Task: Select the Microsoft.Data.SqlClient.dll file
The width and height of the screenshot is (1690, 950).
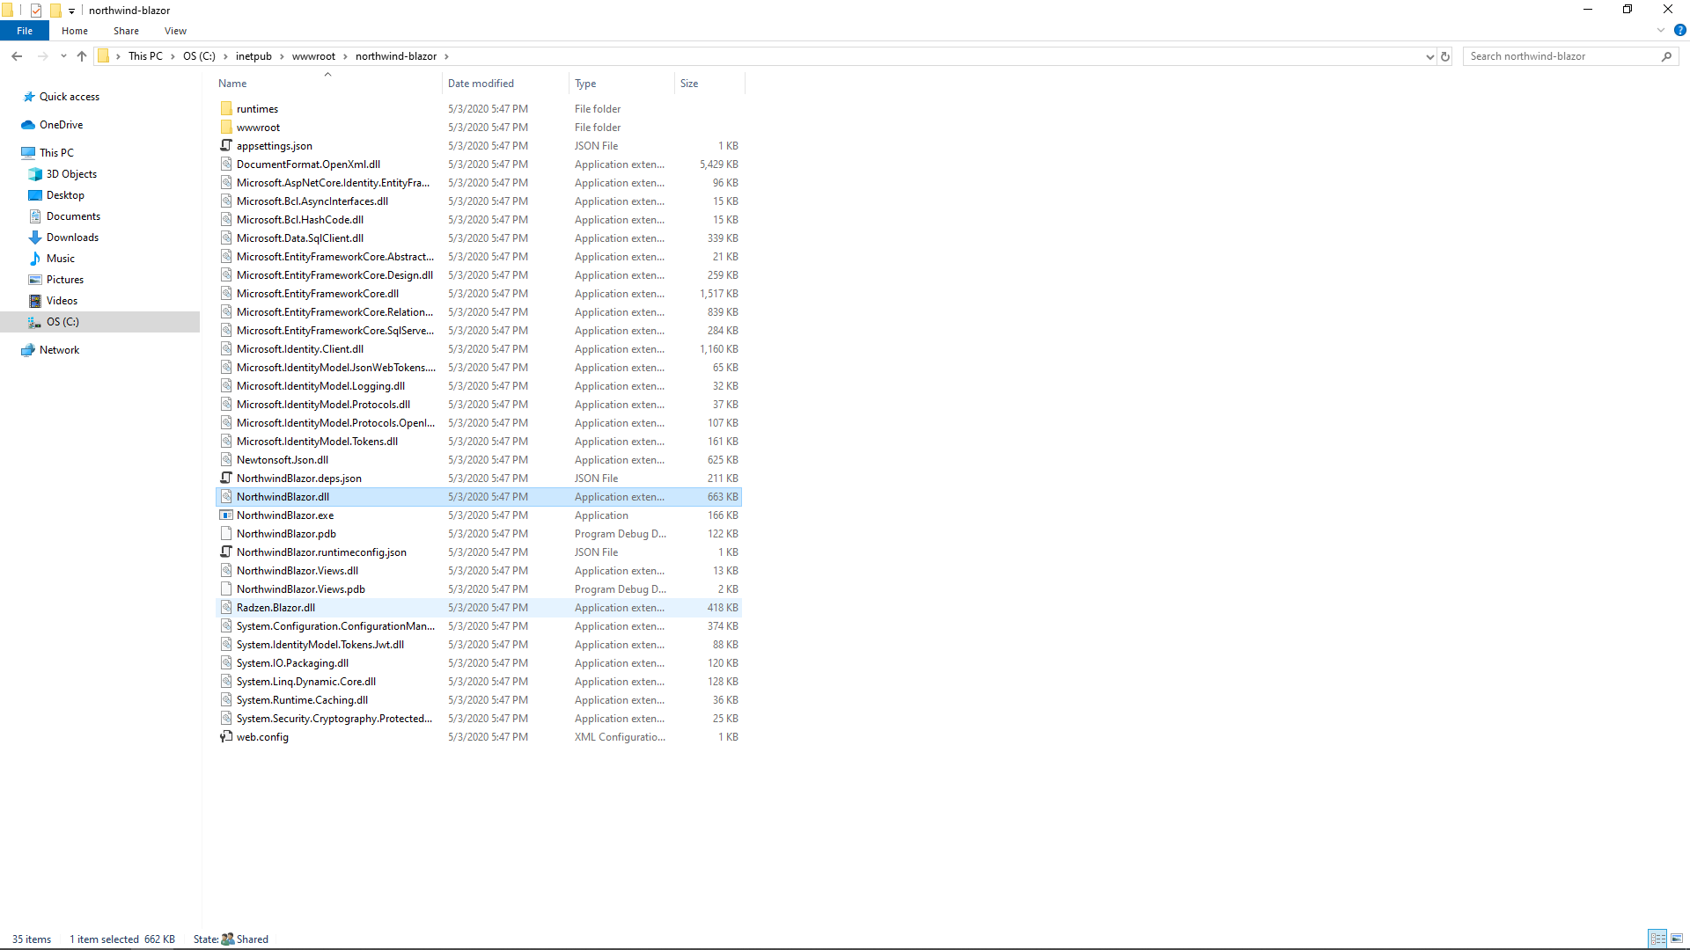Action: click(479, 238)
